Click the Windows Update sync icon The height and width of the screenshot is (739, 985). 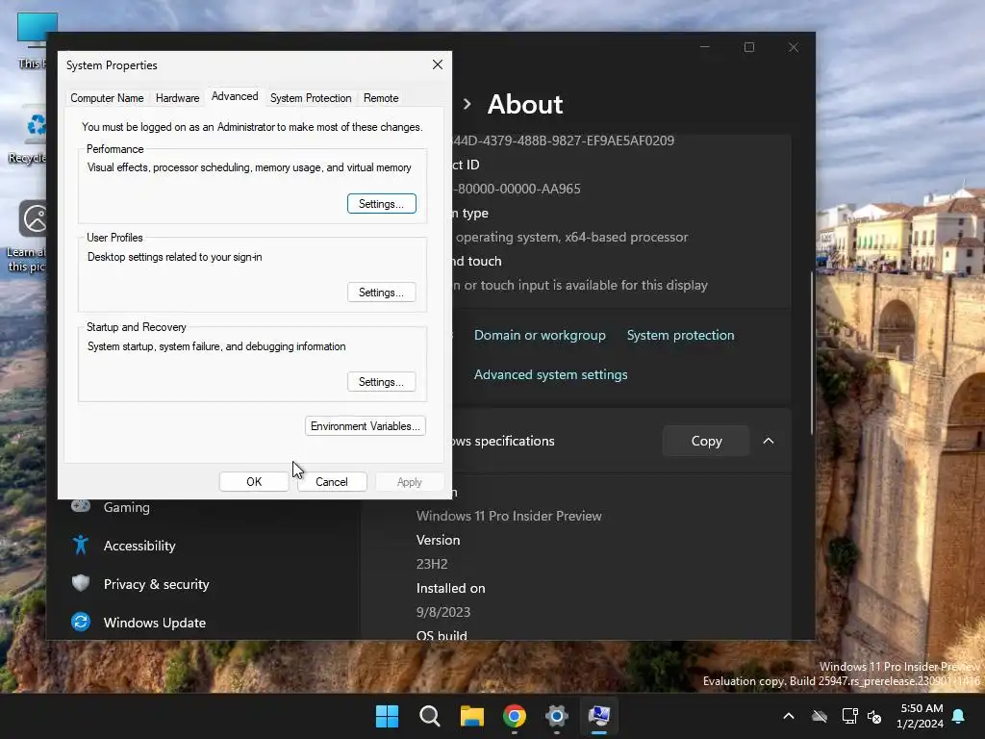(81, 623)
